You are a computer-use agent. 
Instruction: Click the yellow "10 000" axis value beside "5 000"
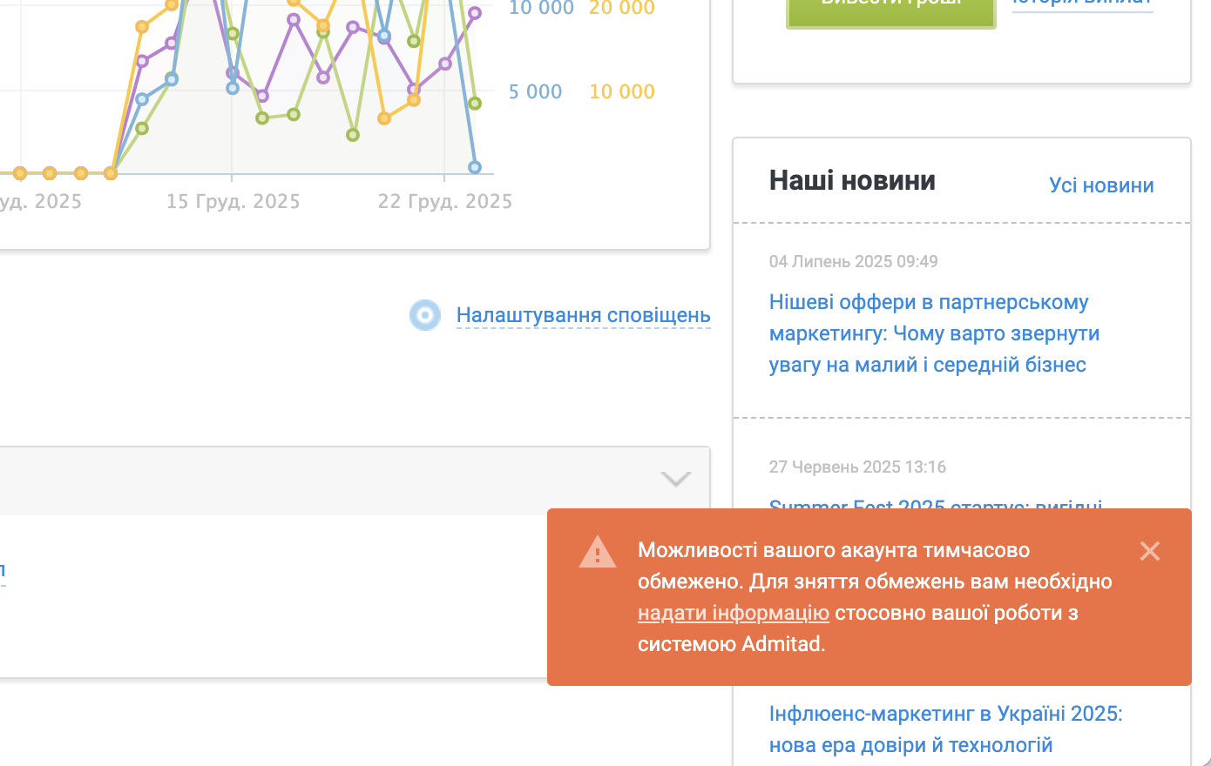621,92
